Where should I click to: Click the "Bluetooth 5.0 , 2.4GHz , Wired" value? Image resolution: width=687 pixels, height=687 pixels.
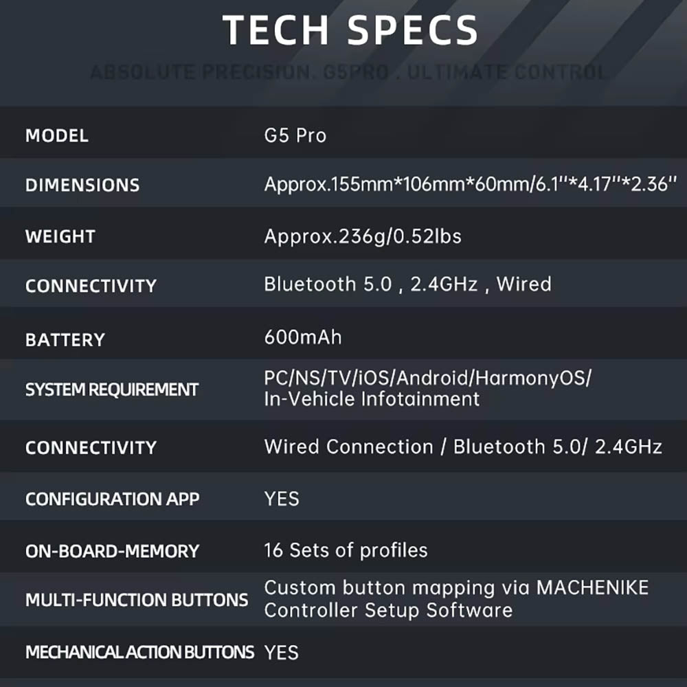[407, 284]
